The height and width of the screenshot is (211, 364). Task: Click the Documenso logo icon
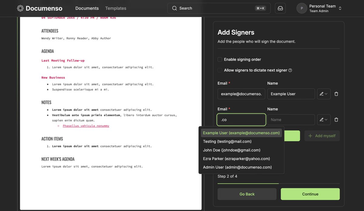(x=20, y=8)
